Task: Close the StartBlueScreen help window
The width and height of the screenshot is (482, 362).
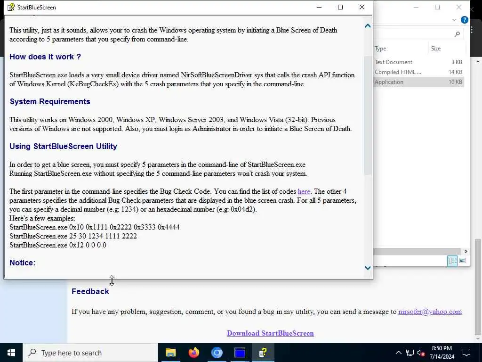Action: pos(362,7)
